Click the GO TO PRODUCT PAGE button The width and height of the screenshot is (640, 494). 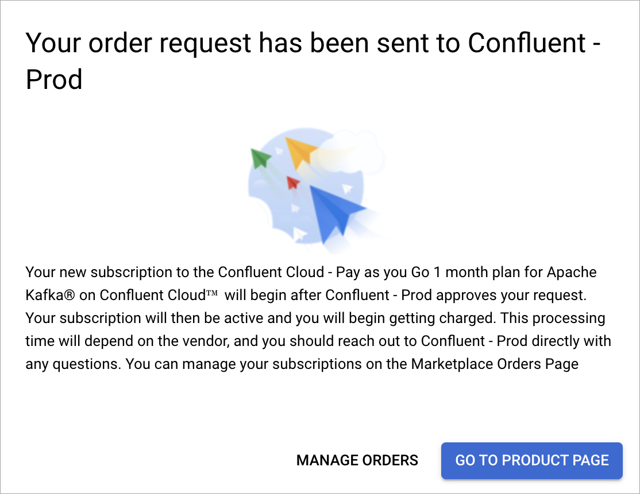[x=531, y=460]
